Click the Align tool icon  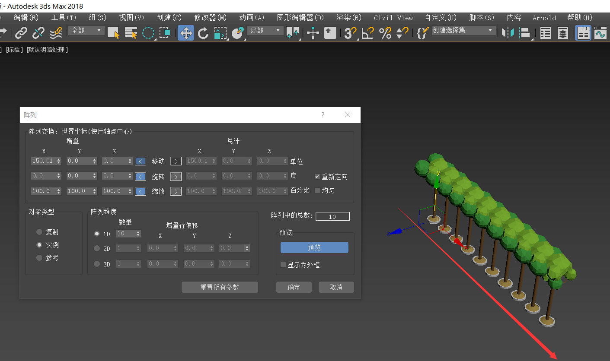click(x=525, y=33)
